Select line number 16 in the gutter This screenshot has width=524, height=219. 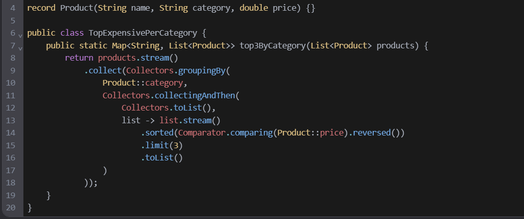(11, 157)
